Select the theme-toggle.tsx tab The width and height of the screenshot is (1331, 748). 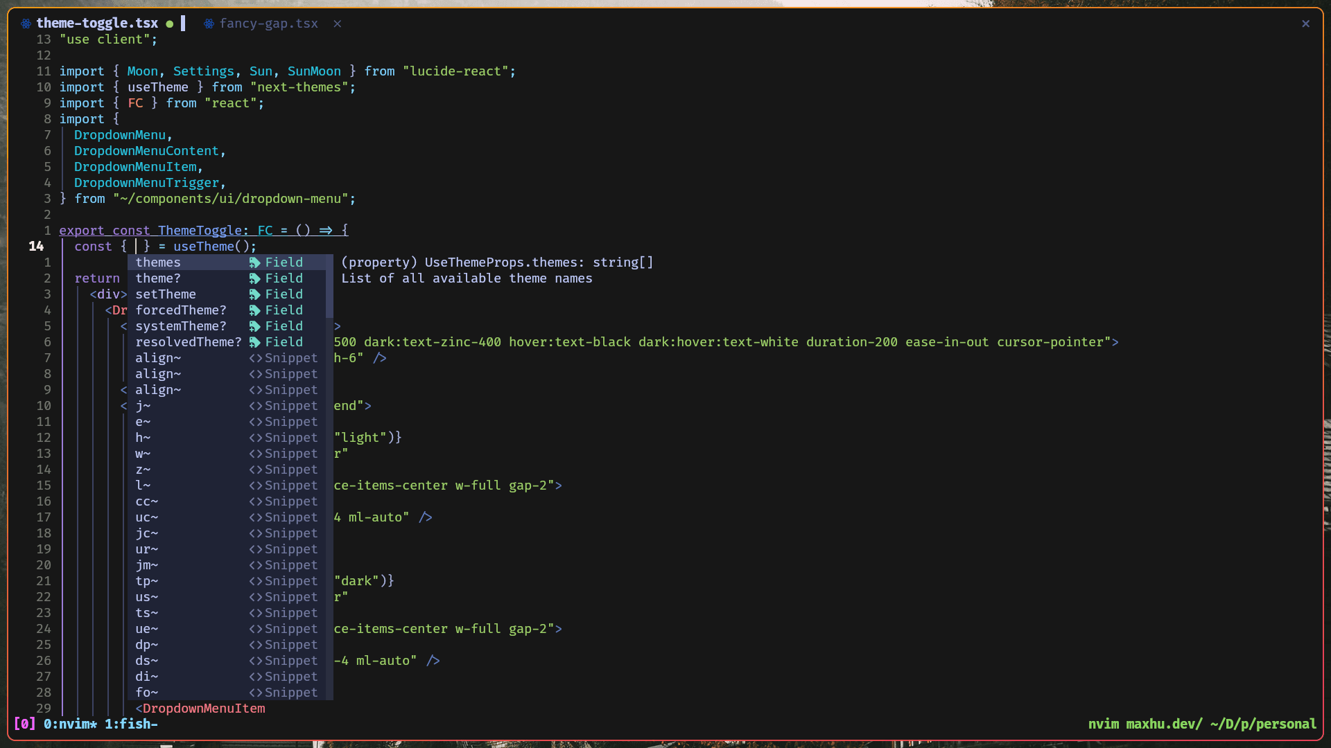[97, 24]
